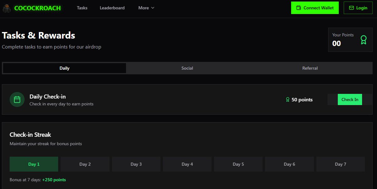
Task: Click the Your Points 00 value
Action: point(336,44)
